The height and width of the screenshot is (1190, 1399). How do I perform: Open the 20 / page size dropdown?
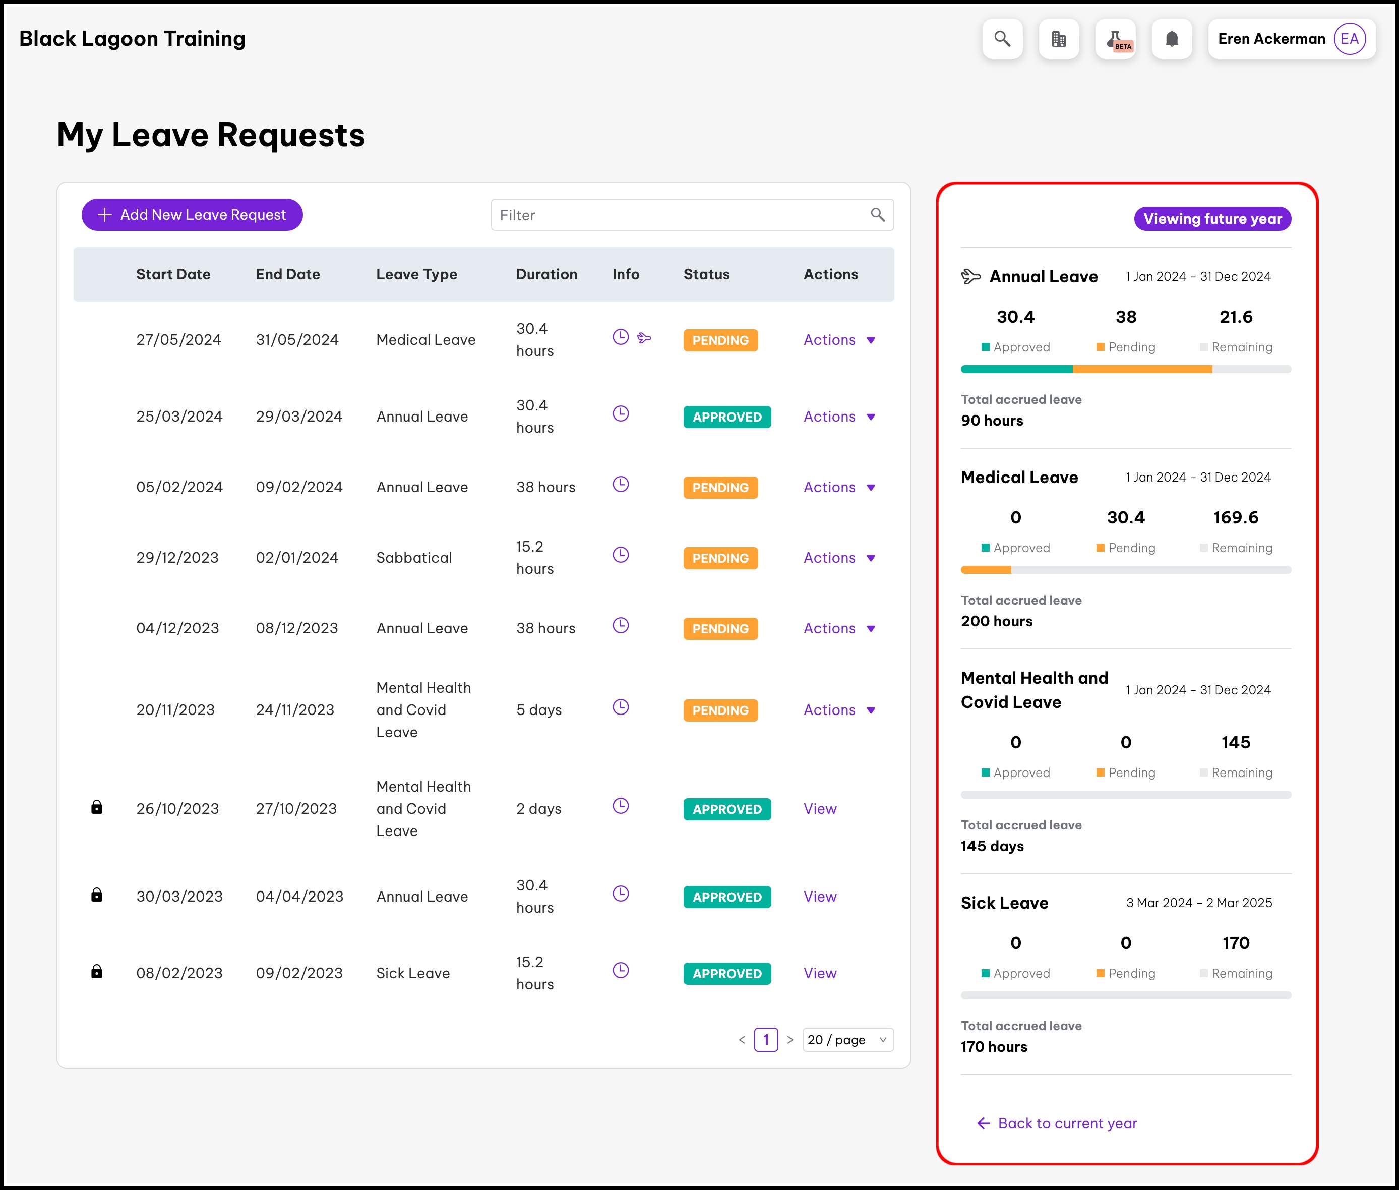coord(847,1040)
